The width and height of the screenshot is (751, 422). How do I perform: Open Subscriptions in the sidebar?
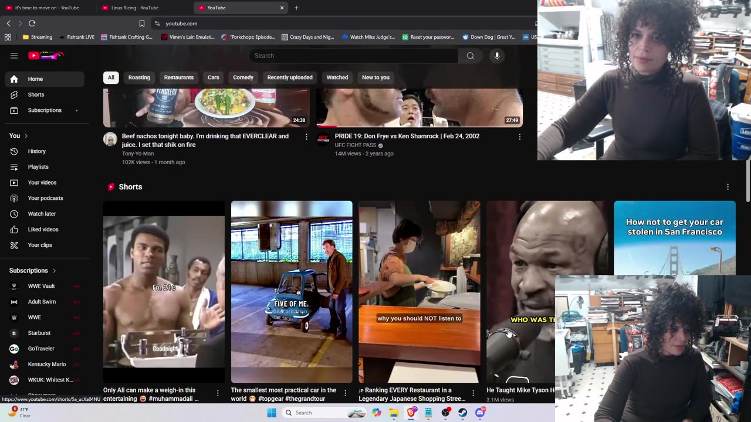click(45, 110)
